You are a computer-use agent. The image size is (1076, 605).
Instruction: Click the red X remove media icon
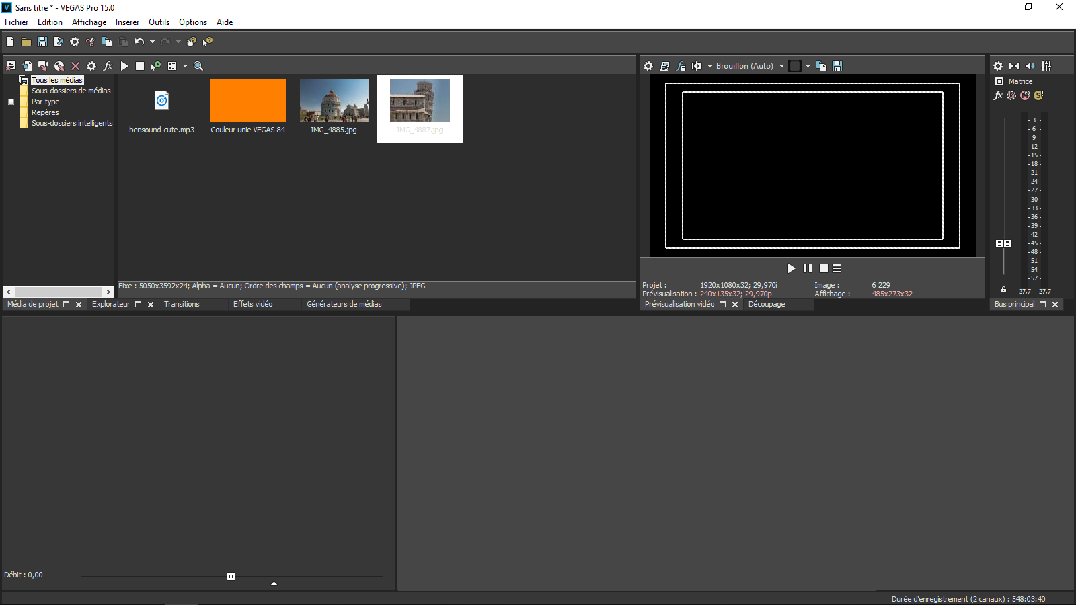[x=75, y=66]
